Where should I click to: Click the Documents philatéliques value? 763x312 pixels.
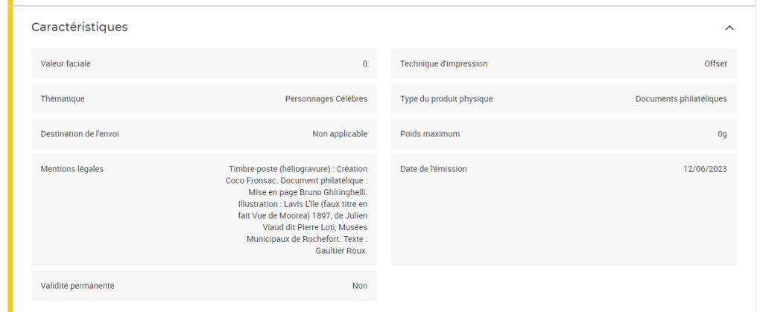point(681,99)
